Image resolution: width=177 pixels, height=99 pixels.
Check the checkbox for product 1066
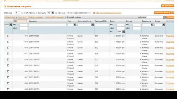click(8, 83)
